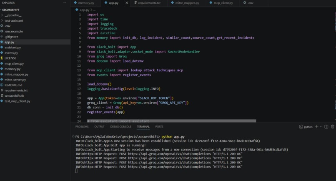
Task: Switch to the PROBLEMS panel tab
Action: [82, 127]
